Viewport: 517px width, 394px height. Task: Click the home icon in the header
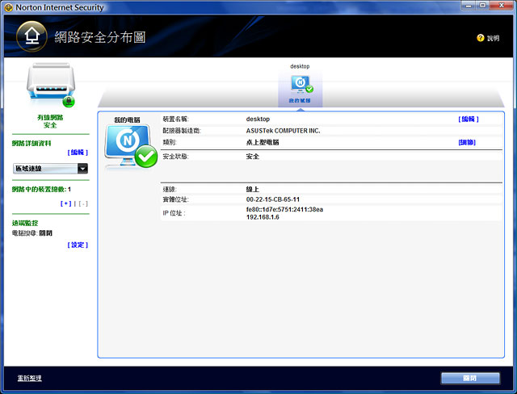(x=32, y=36)
